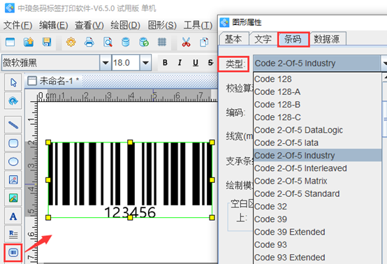Image resolution: width=387 pixels, height=264 pixels.
Task: Toggle bold formatting B button
Action: click(x=165, y=63)
